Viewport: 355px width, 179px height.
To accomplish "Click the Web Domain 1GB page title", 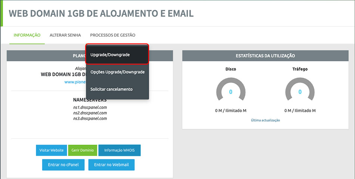I will click(101, 14).
